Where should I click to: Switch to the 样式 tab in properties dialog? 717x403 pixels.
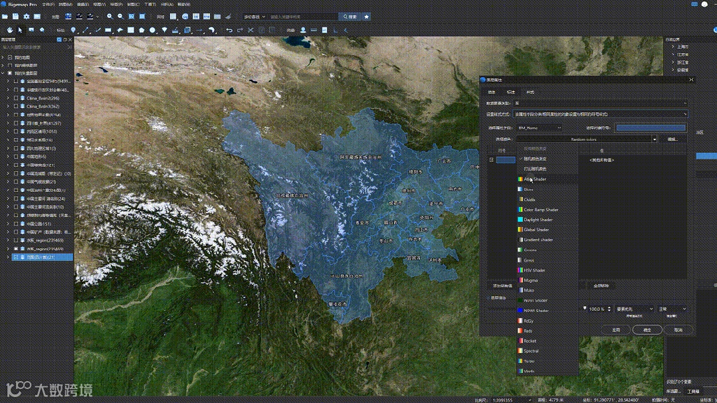(530, 92)
